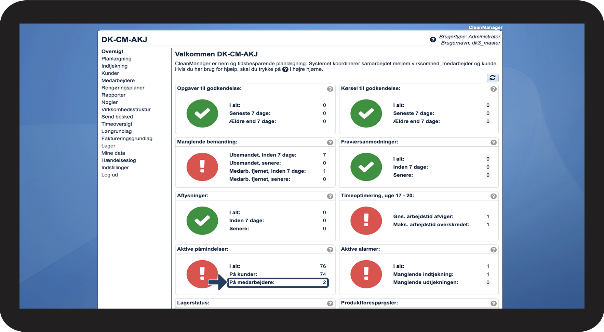604x332 pixels.
Task: Click Brugernavn: dk3_master text
Action: click(471, 43)
